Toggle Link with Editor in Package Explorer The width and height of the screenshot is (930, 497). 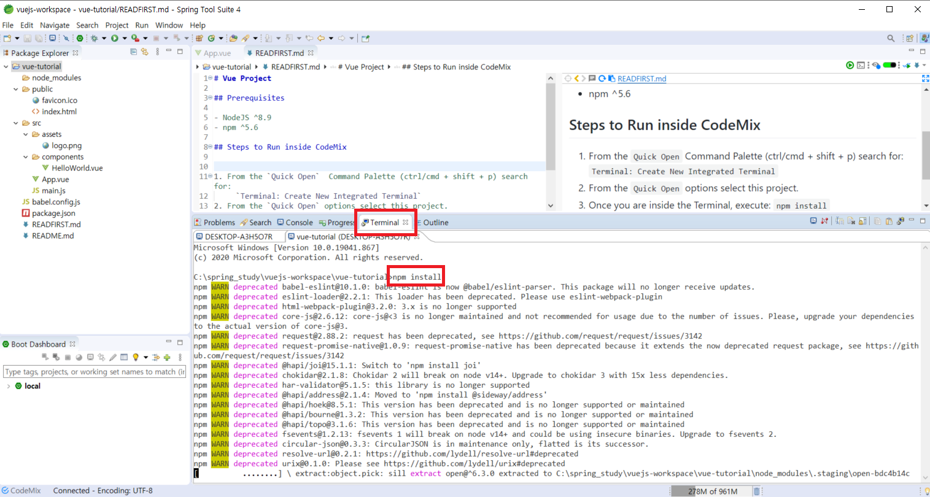[145, 52]
